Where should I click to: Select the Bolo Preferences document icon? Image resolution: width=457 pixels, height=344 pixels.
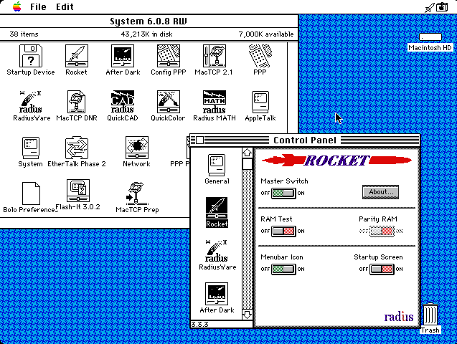31,193
